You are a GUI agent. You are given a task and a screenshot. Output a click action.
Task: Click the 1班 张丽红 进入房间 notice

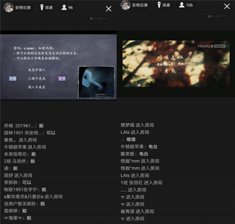pos(141,182)
